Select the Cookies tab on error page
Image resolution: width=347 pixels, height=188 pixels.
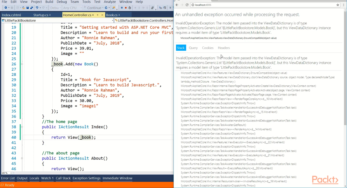208,48
